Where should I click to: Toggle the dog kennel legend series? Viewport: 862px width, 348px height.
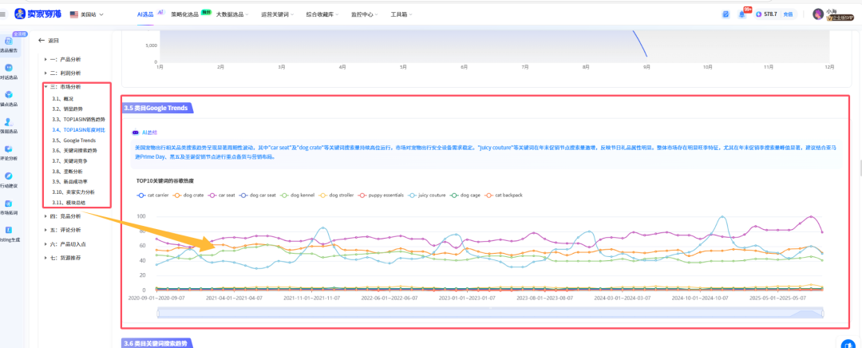[298, 196]
